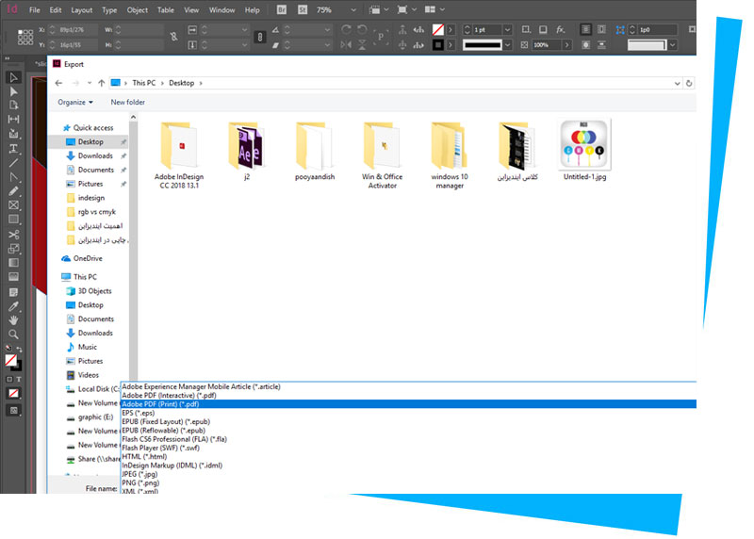The height and width of the screenshot is (539, 754).
Task: Pick the Pencil tool
Action: 13,191
